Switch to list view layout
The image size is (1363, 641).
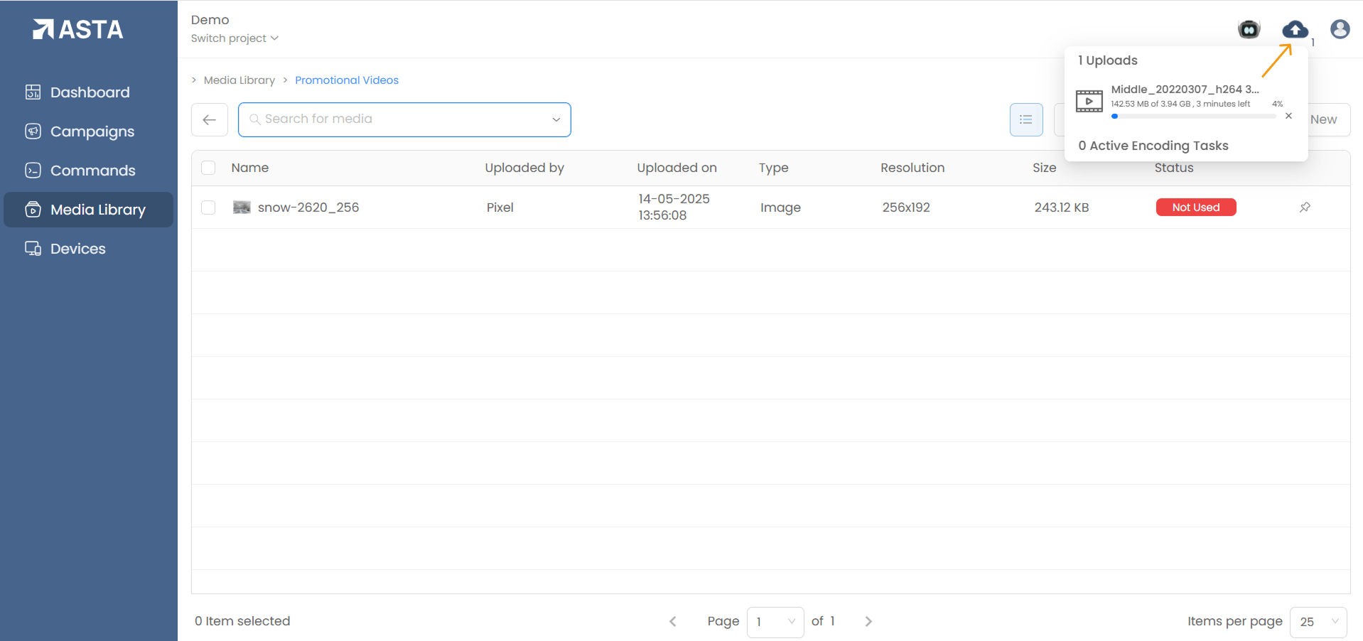click(x=1025, y=119)
